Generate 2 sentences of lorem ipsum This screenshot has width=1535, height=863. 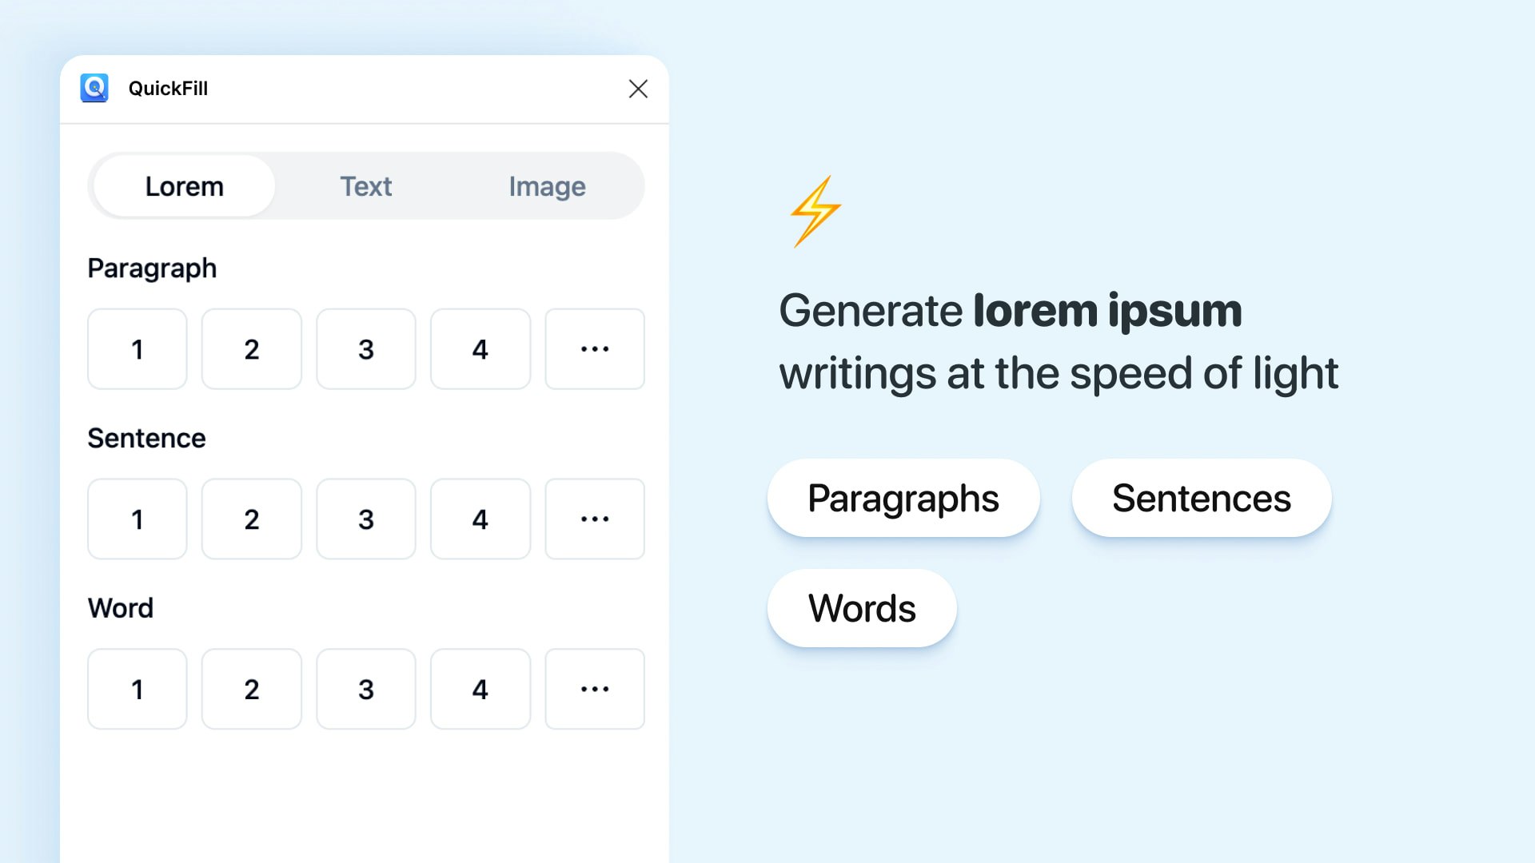coord(252,519)
